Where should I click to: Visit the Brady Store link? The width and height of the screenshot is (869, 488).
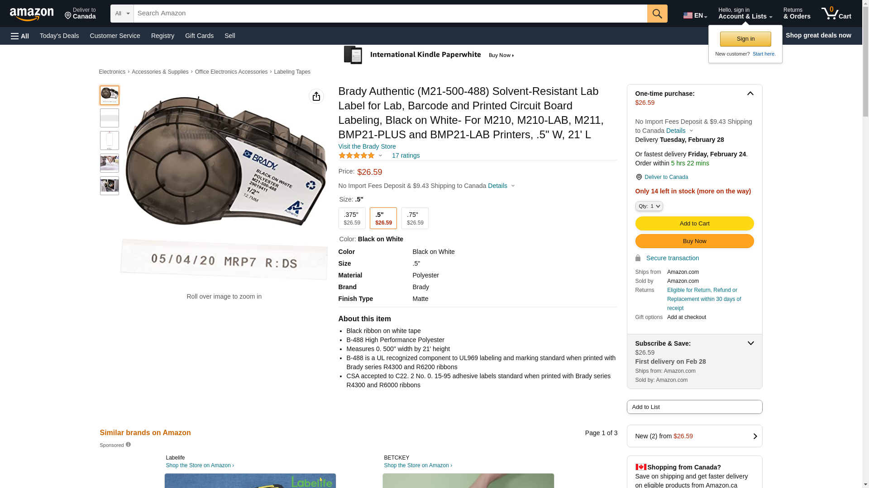point(367,146)
